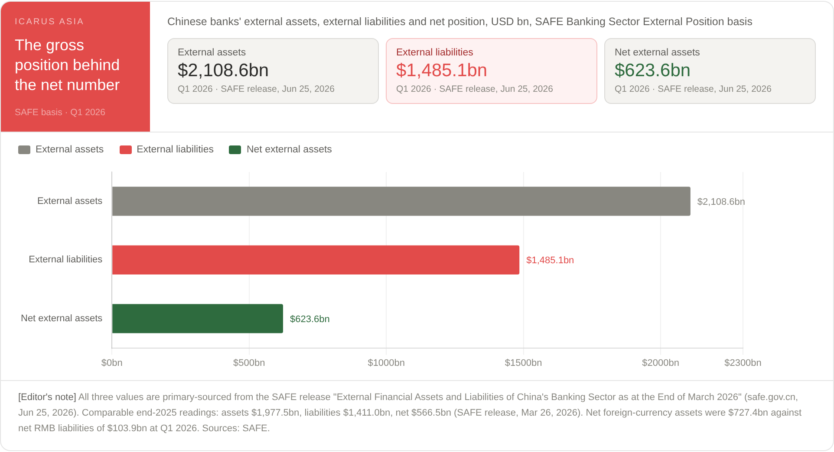Click the $1000bn axis tick label
Screen dimensions: 834x452
coord(386,363)
